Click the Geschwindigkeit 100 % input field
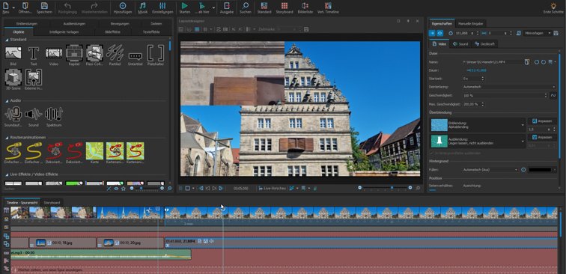Viewport: 566px width, 274px height. [504, 95]
